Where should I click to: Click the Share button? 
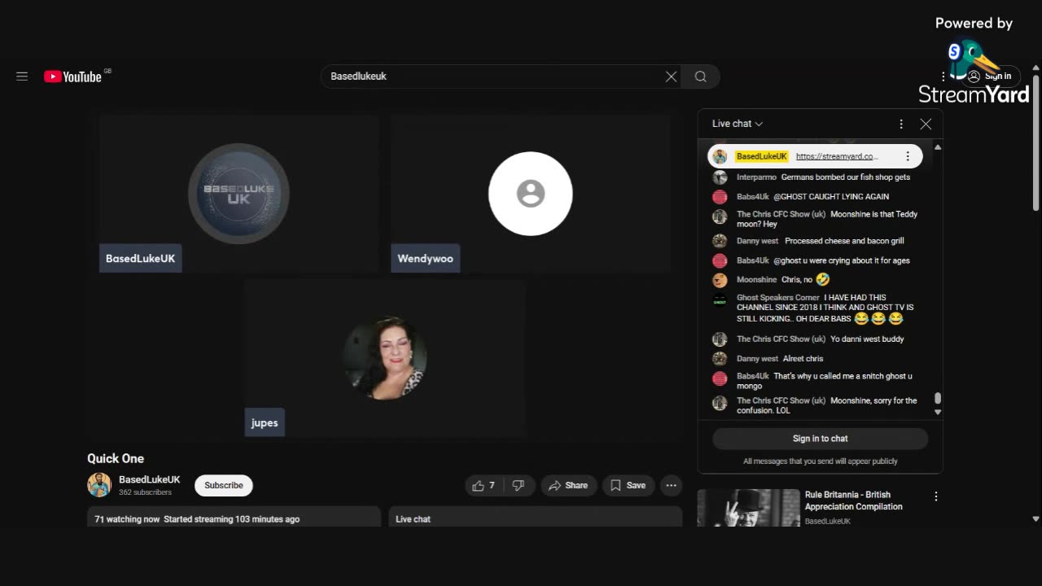pyautogui.click(x=568, y=486)
